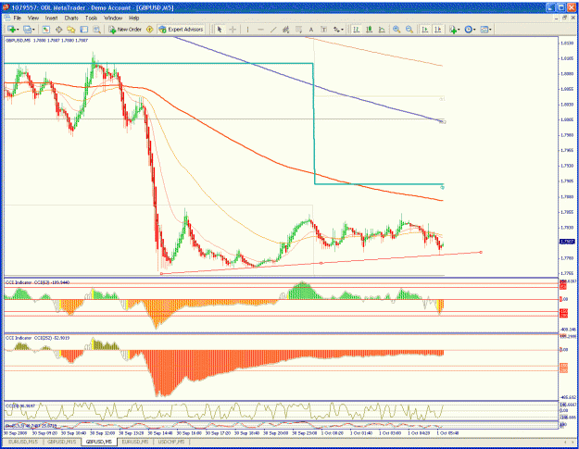
Task: Click the trendline end-point marker on the right
Action: click(x=481, y=253)
